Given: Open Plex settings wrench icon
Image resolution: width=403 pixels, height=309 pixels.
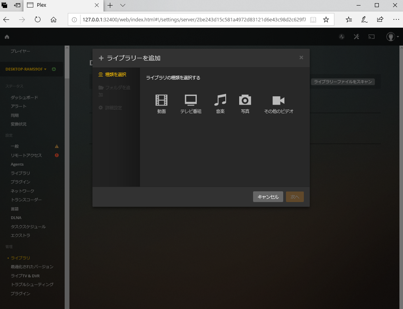Looking at the screenshot, I should coord(356,37).
